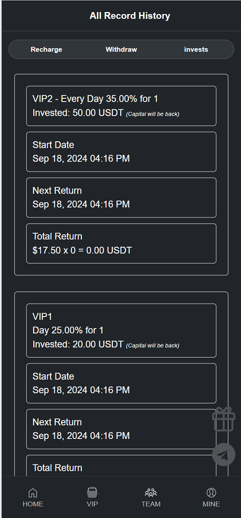Select the VIP2 35.00% plan card
Viewport: 241px width, 518px height.
point(121,106)
